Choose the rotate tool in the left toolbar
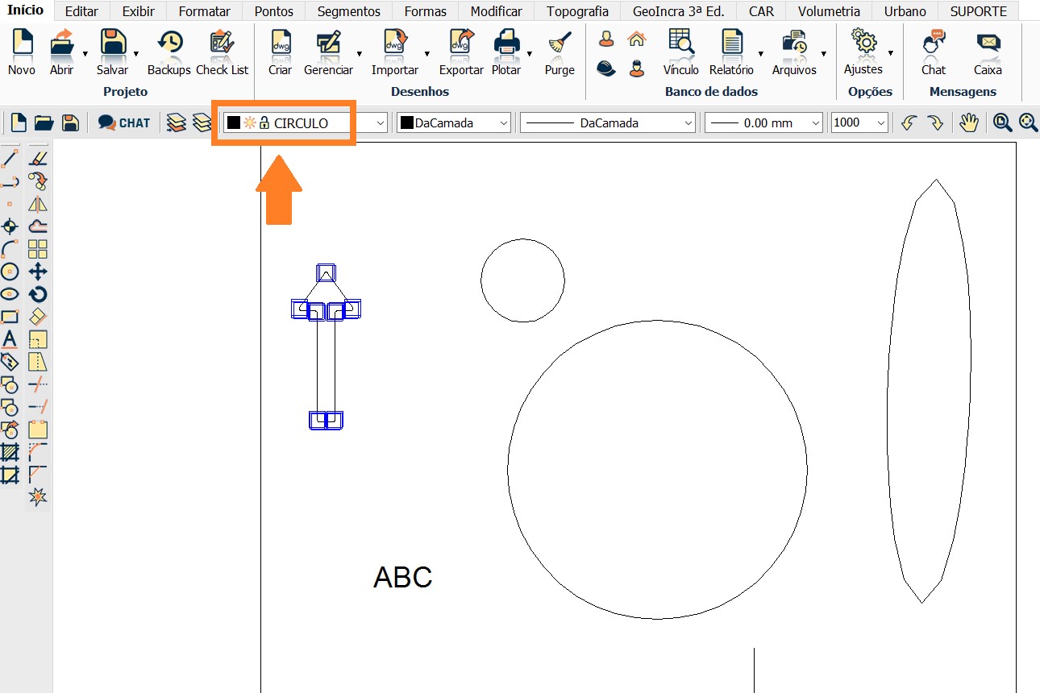Viewport: 1040px width, 693px height. click(38, 294)
